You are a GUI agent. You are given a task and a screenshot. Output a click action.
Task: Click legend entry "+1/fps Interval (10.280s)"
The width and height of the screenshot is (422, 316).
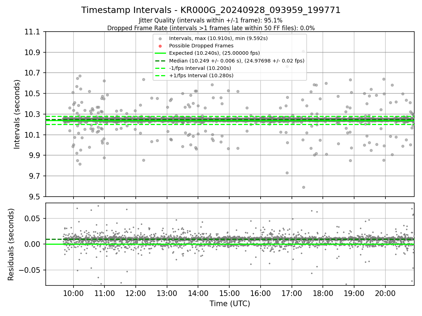point(201,75)
